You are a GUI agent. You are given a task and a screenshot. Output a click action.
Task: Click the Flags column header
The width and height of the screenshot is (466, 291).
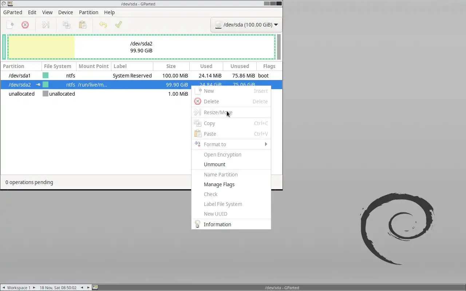(x=269, y=66)
